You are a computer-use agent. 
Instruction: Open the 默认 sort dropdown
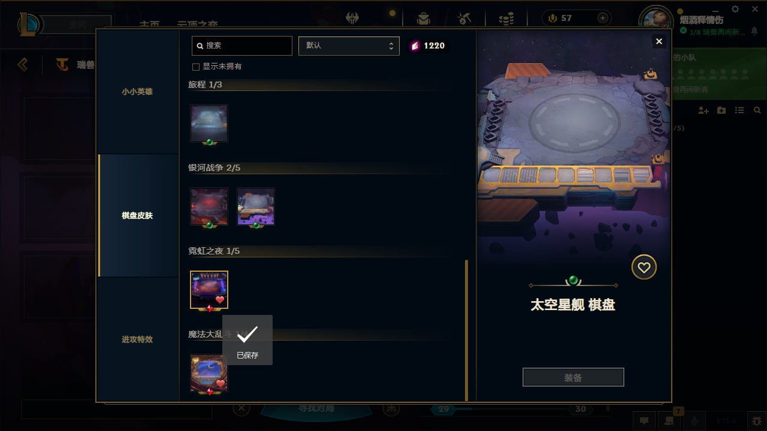point(349,45)
